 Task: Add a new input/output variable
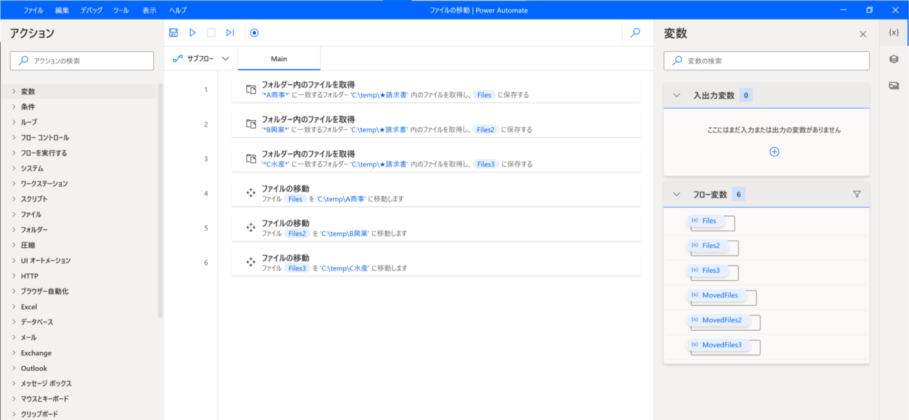[774, 151]
